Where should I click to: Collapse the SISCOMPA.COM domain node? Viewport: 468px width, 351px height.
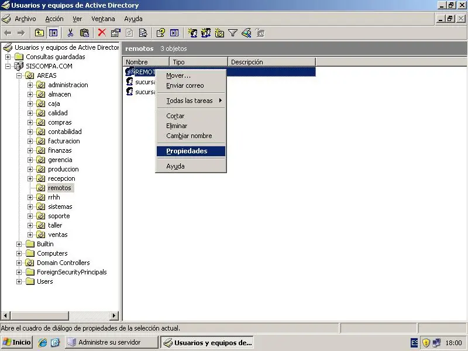coord(8,66)
